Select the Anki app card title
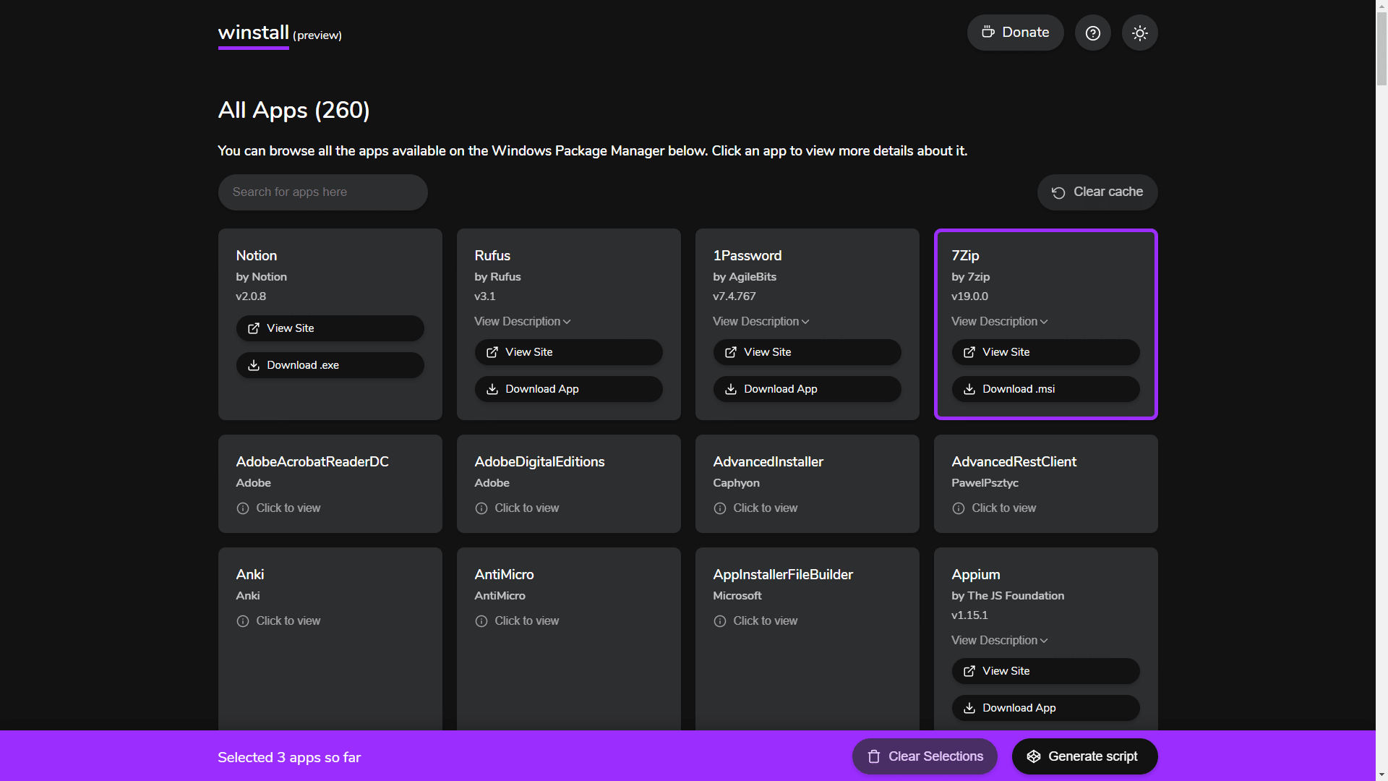Screen dimensions: 1388x781 [250, 574]
